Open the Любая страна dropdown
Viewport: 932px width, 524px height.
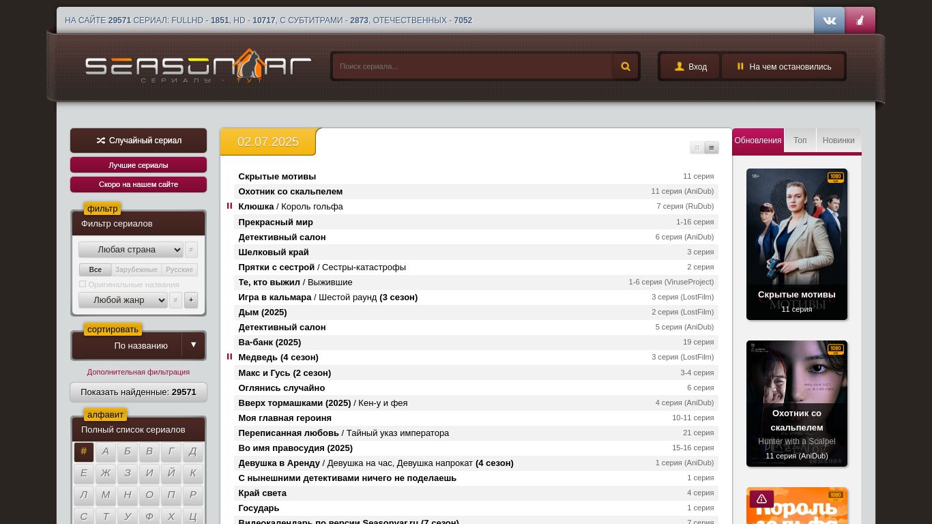pos(131,250)
